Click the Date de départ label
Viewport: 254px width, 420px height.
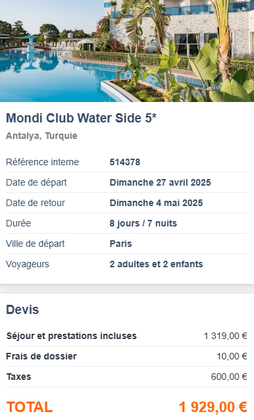pyautogui.click(x=36, y=182)
